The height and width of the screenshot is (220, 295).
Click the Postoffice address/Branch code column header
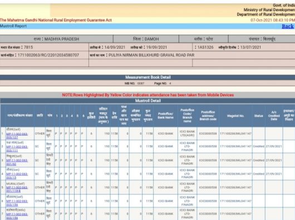click(x=208, y=116)
